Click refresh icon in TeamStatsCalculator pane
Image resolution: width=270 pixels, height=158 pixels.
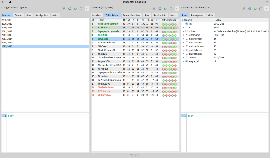click(x=249, y=9)
